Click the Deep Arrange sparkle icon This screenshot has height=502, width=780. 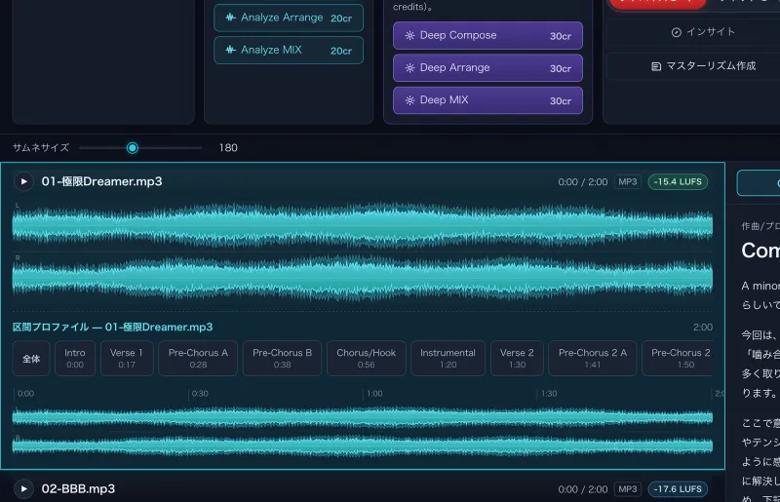pyautogui.click(x=409, y=67)
